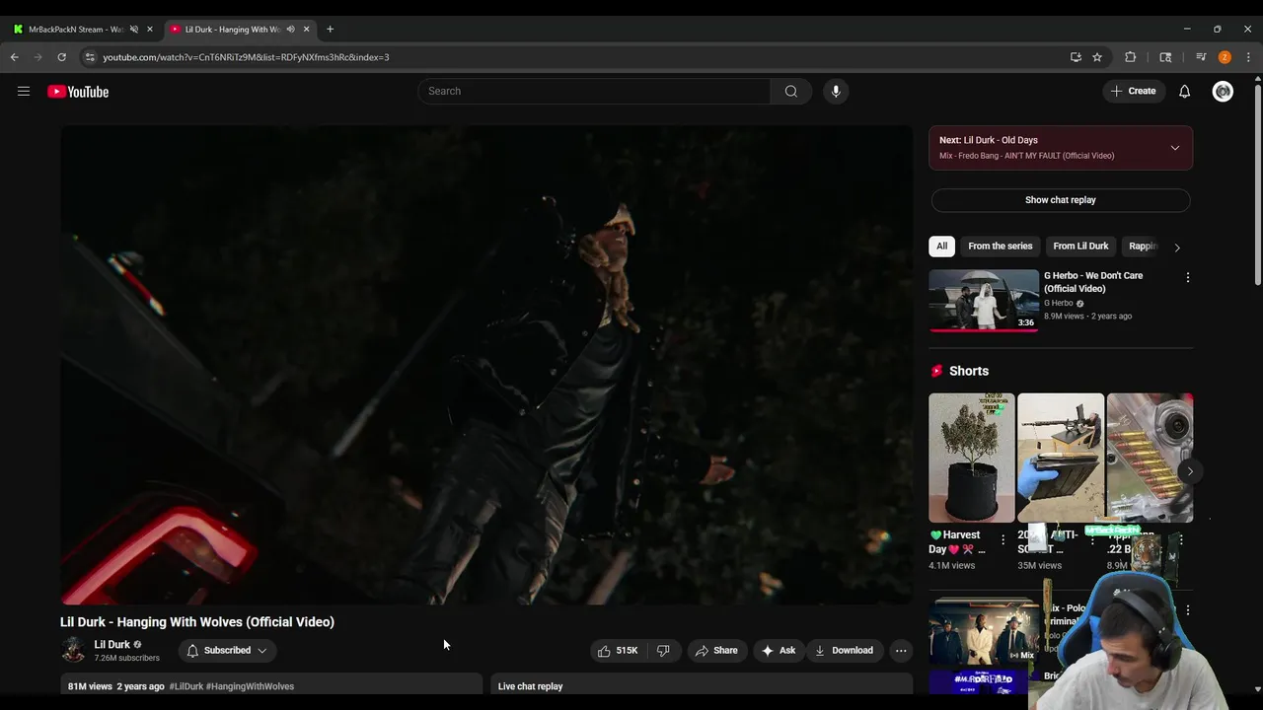Image resolution: width=1263 pixels, height=710 pixels.
Task: Click the Share button
Action: tap(716, 650)
